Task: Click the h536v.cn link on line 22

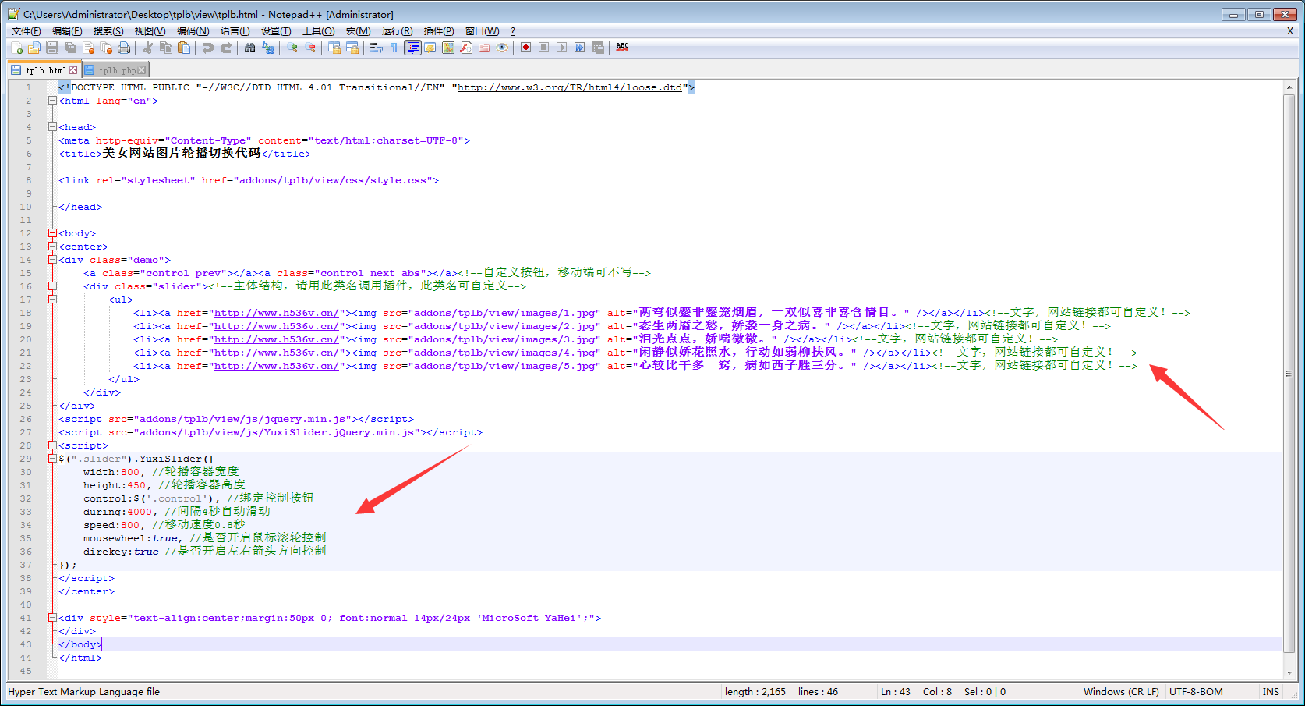Action: click(277, 366)
